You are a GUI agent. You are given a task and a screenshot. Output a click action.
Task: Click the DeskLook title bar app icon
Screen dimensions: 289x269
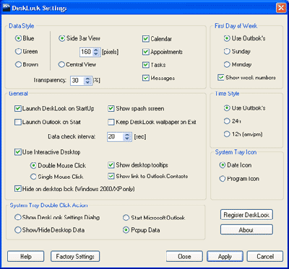pos(6,8)
